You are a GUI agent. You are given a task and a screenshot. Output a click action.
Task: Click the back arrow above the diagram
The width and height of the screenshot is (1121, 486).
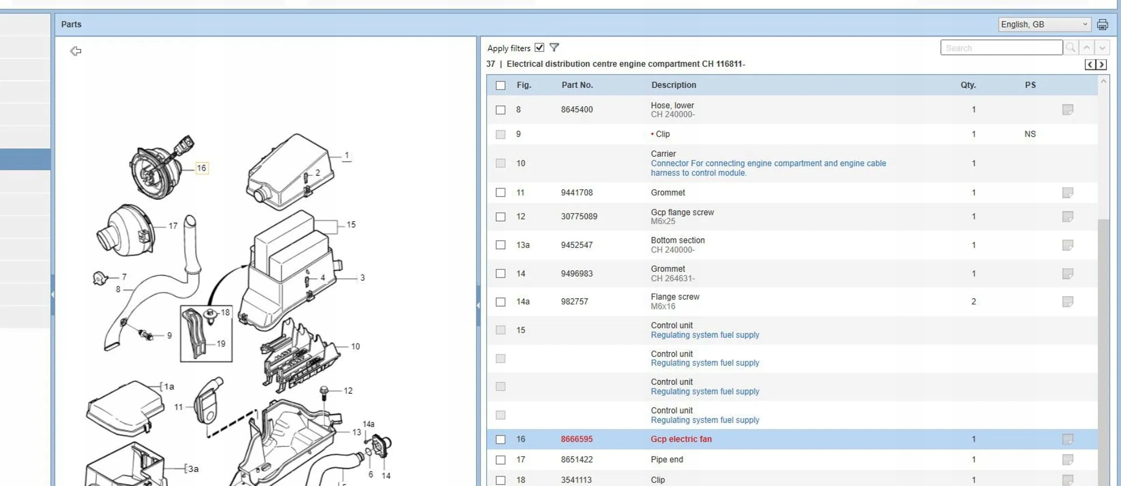[x=76, y=51]
